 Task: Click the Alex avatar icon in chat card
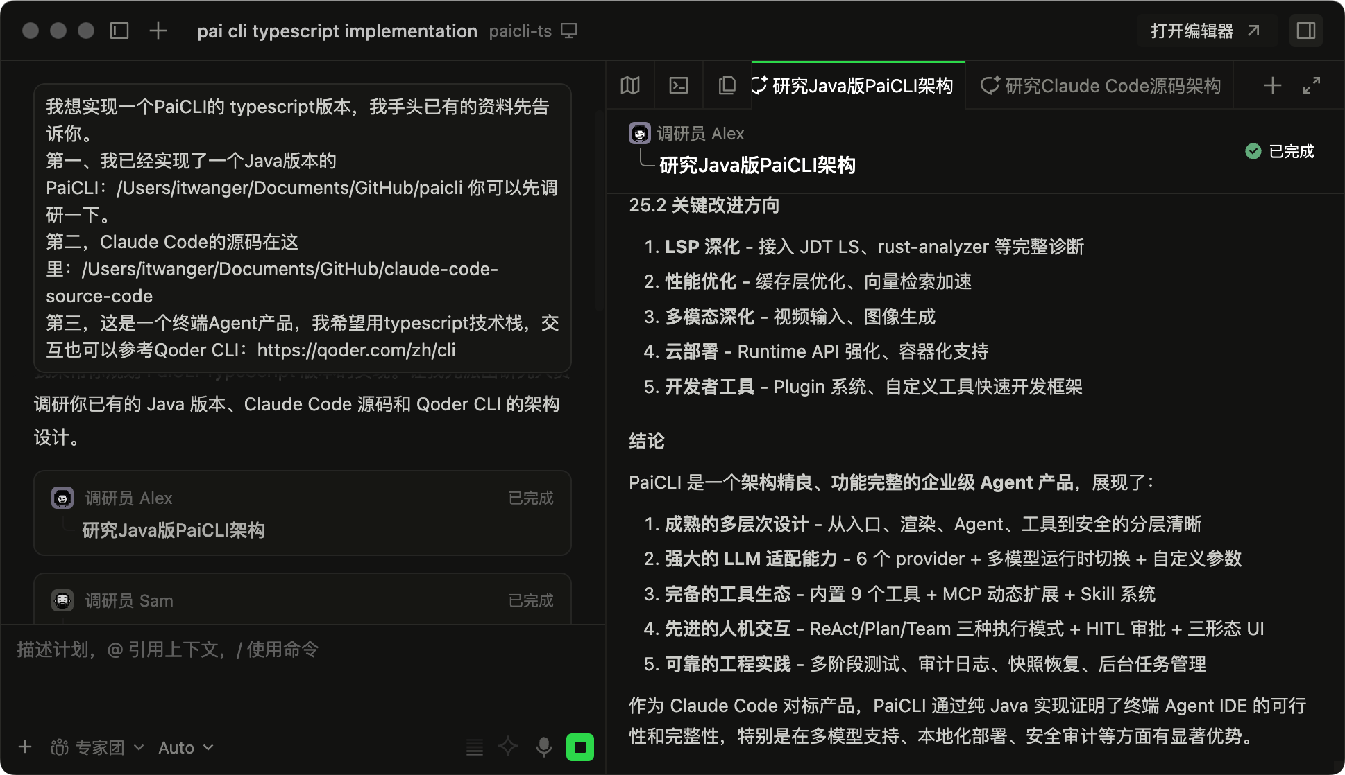[62, 498]
